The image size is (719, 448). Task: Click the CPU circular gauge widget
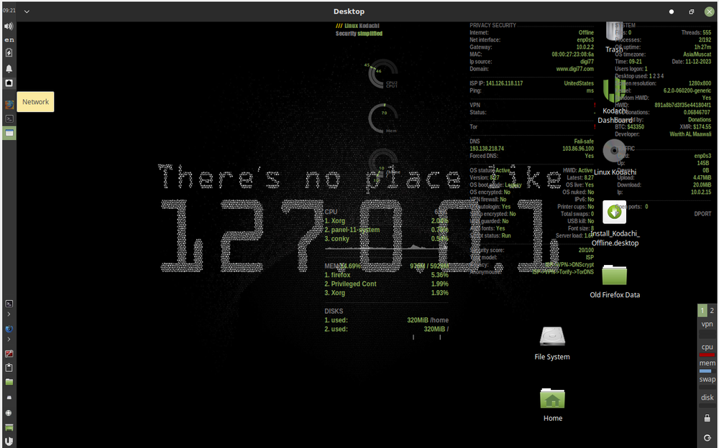tap(383, 74)
